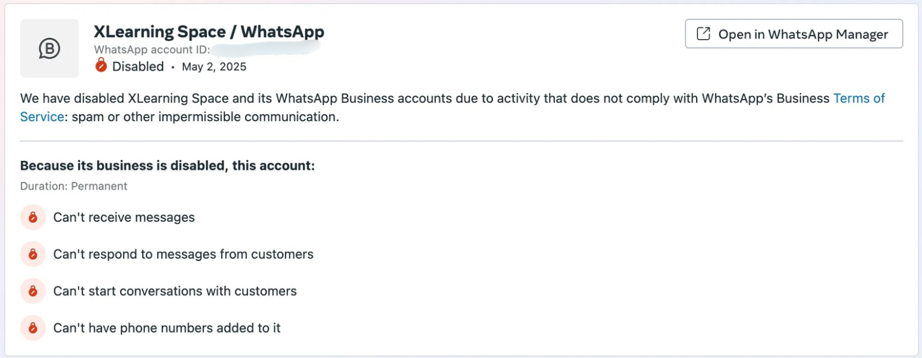Click the red Disabled status icon
The image size is (922, 358).
pos(101,66)
